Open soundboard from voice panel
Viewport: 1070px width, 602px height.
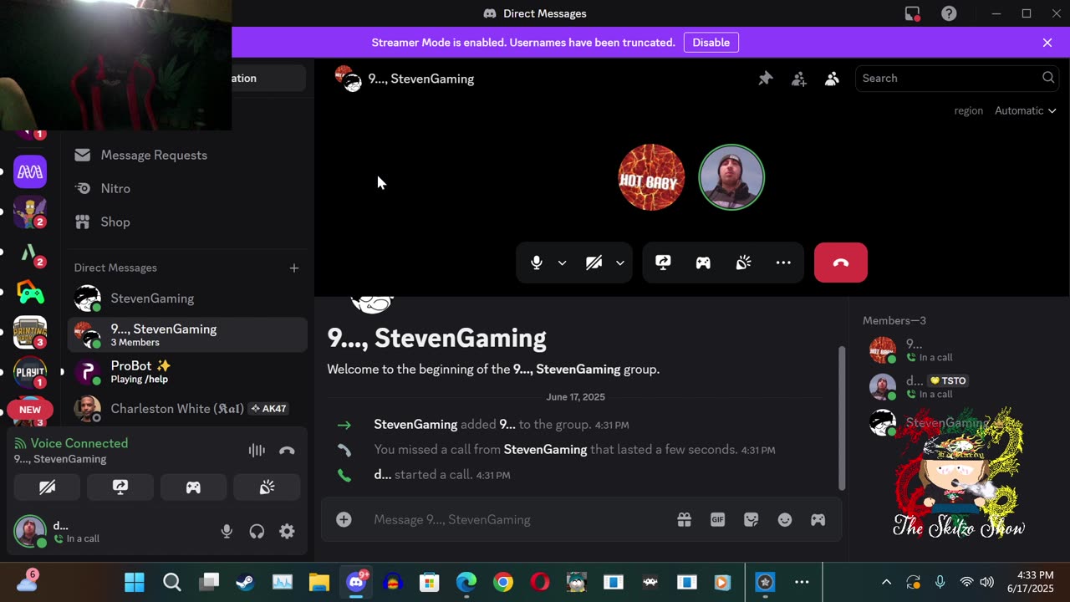point(267,487)
